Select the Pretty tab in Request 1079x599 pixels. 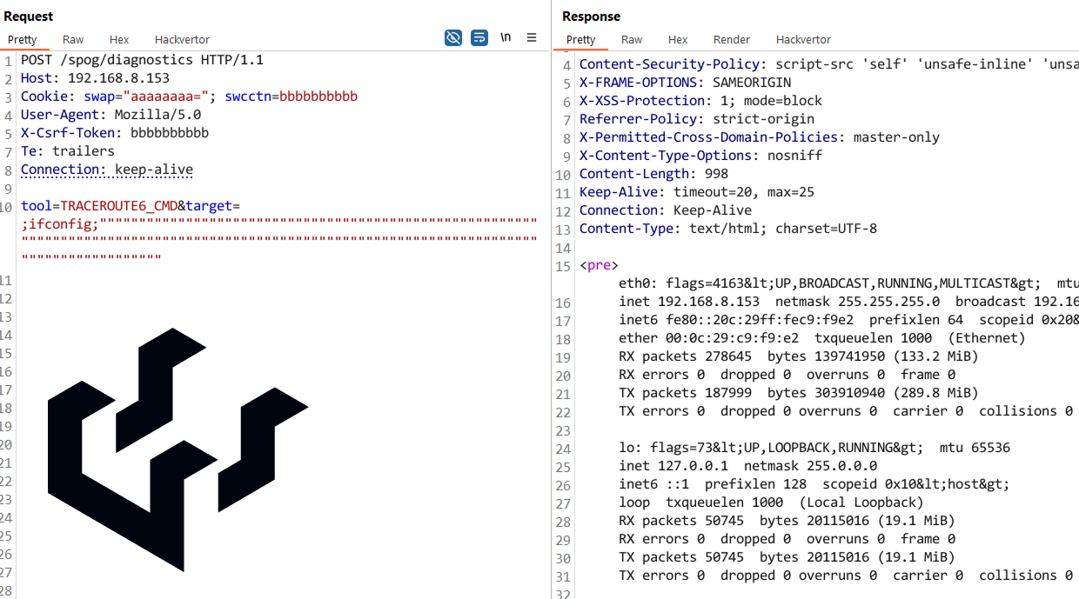[x=23, y=39]
